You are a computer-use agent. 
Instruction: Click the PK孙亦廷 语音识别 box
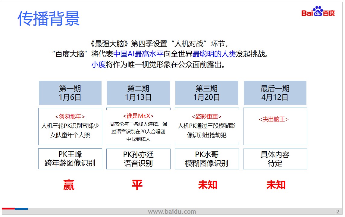(x=138, y=159)
